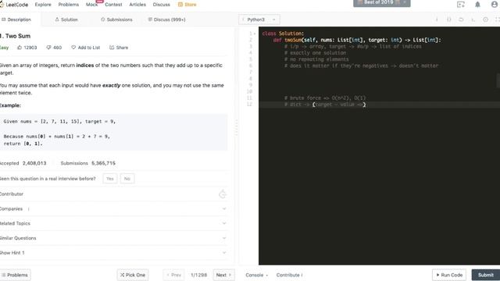Place cursor on dict comment line 12

point(325,105)
